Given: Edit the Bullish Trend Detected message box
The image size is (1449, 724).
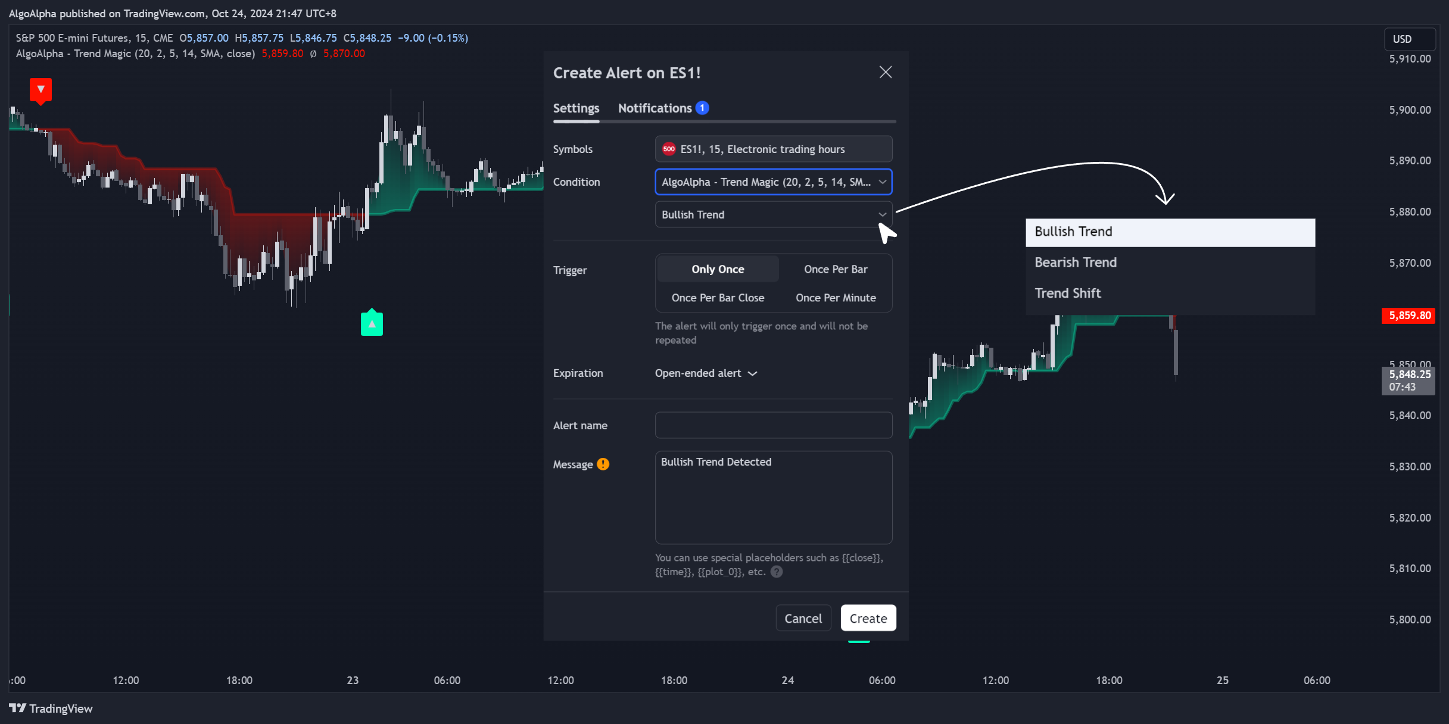Looking at the screenshot, I should pyautogui.click(x=774, y=497).
